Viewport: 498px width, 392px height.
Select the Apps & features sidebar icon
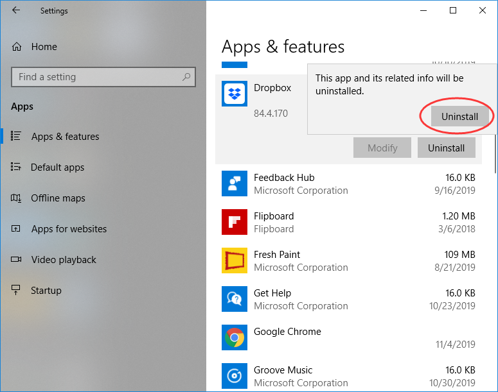(x=15, y=136)
